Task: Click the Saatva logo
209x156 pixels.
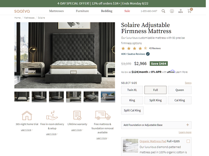Action: (x=22, y=11)
